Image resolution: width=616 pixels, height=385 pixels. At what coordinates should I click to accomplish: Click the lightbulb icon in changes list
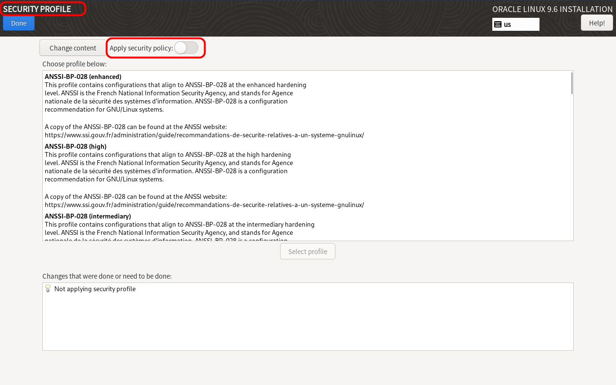point(48,288)
